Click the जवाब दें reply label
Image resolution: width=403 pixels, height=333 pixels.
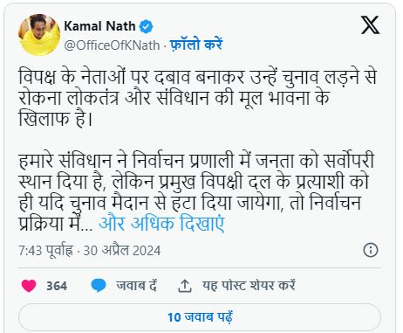tap(136, 285)
